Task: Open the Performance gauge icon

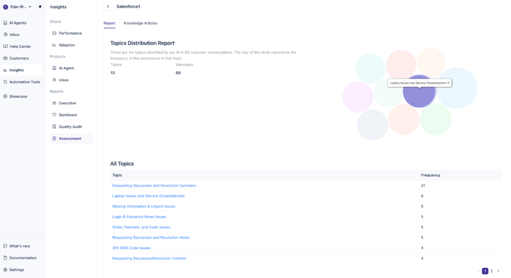Action: [54, 33]
